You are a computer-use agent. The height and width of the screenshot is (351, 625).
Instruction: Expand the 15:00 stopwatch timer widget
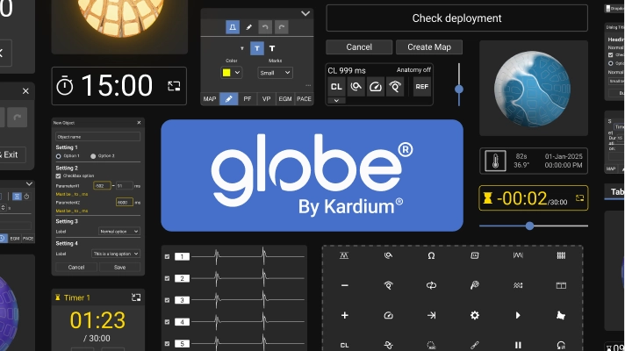point(174,86)
